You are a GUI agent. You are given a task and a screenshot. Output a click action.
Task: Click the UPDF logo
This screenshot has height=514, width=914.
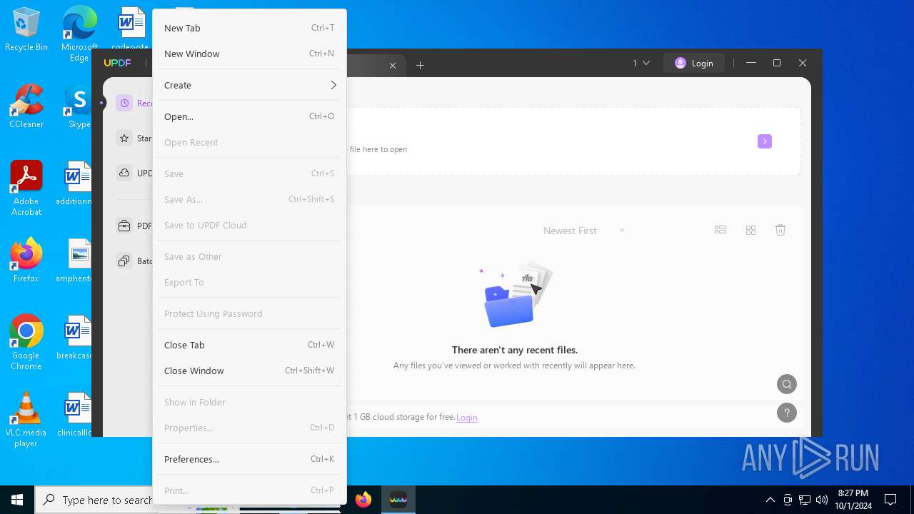117,64
